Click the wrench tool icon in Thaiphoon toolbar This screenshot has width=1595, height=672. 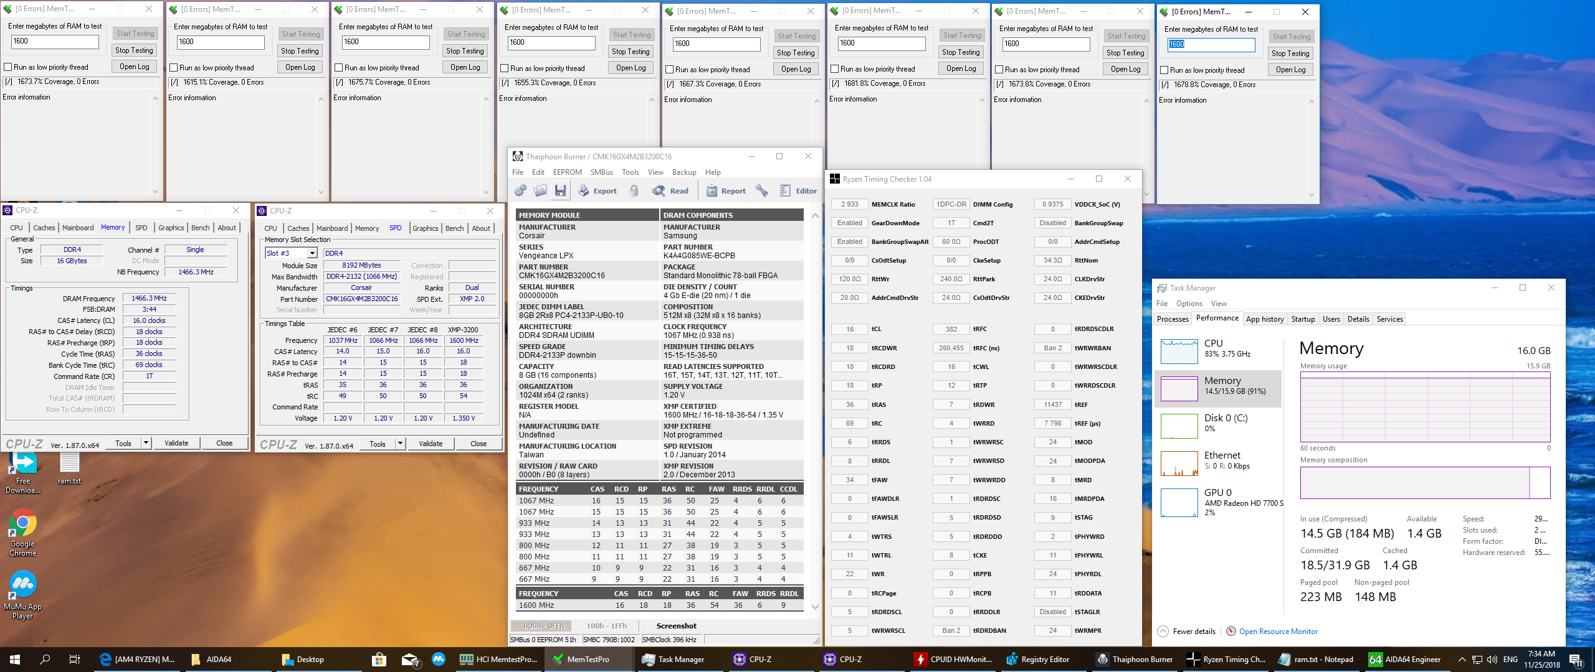(761, 191)
